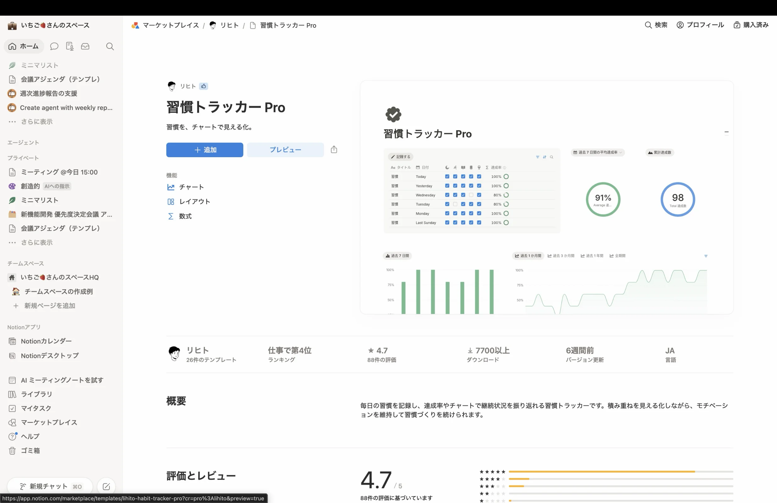Toggle first checkbox in Today row
The height and width of the screenshot is (503, 777).
[x=447, y=177]
